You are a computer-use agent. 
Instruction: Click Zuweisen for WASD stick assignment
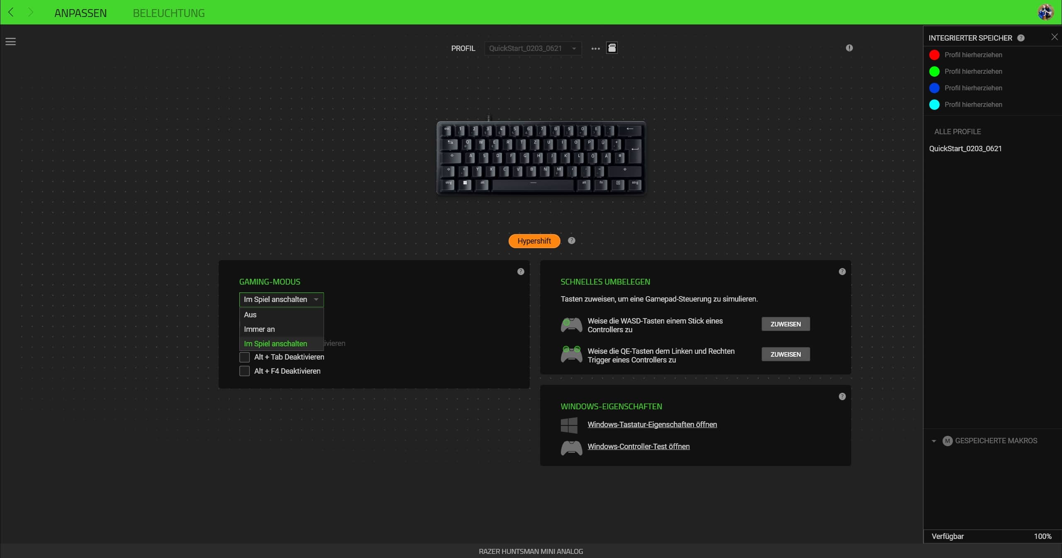pyautogui.click(x=786, y=324)
